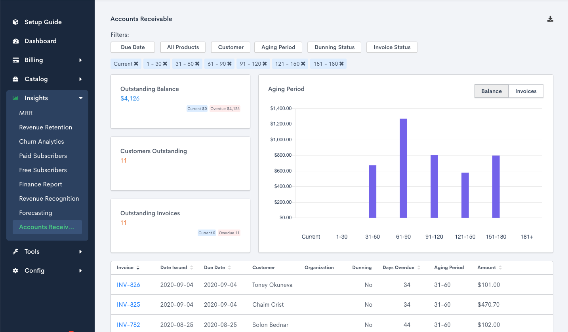Click the Config gear icon
568x332 pixels.
(15, 270)
